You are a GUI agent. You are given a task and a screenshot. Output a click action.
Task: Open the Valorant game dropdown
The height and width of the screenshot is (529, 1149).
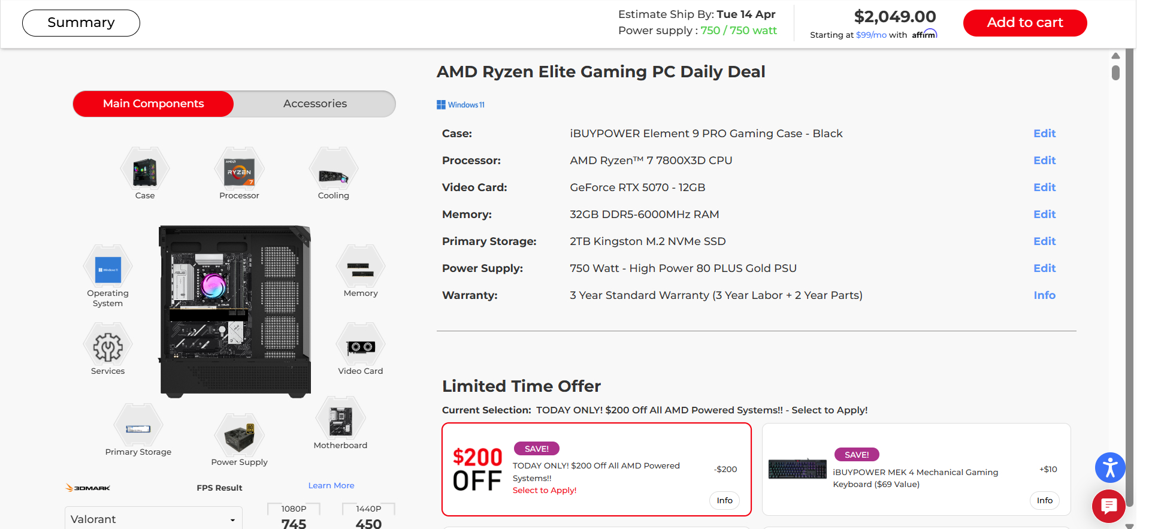pos(153,519)
